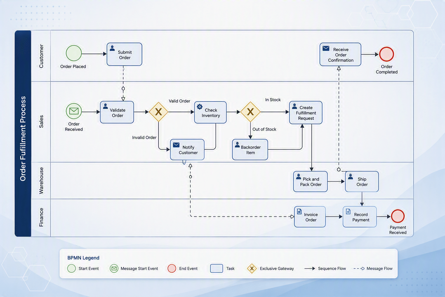This screenshot has width=445, height=297.
Task: Click the Sales lane label
Action: (x=41, y=122)
